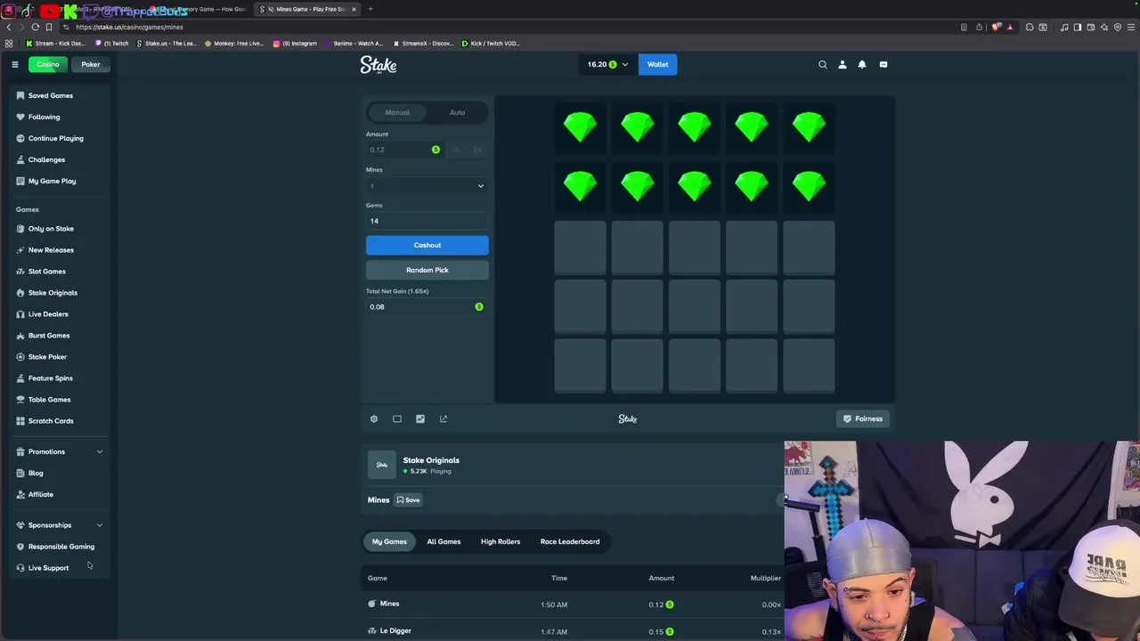Select Auto betting mode
The height and width of the screenshot is (641, 1140).
[457, 112]
